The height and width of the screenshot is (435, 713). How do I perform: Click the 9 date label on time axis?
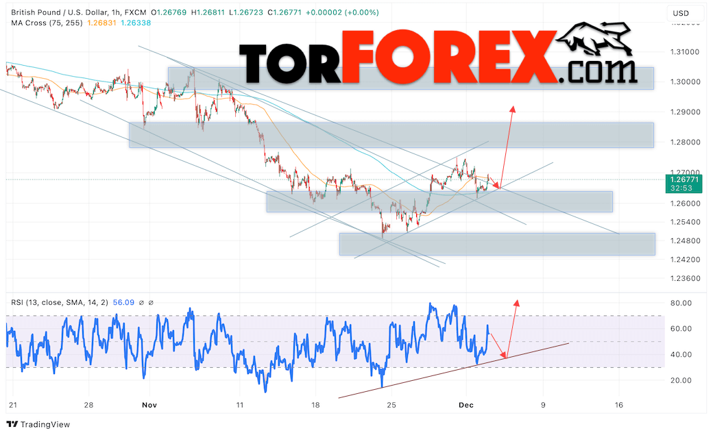click(x=543, y=405)
